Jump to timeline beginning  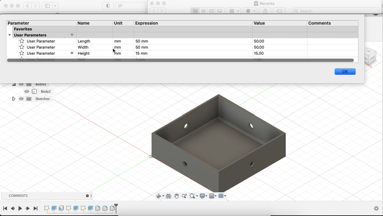5,208
